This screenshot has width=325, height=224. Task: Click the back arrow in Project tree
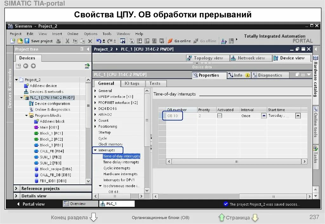(x=25, y=66)
